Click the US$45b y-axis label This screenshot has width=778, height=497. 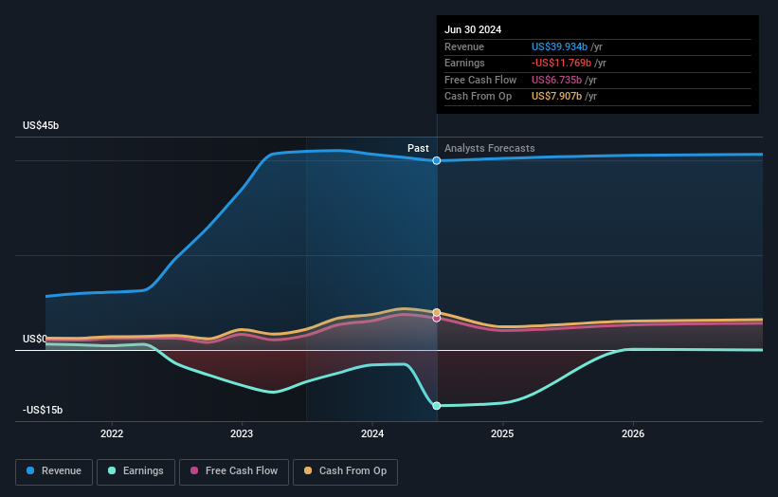tap(41, 125)
